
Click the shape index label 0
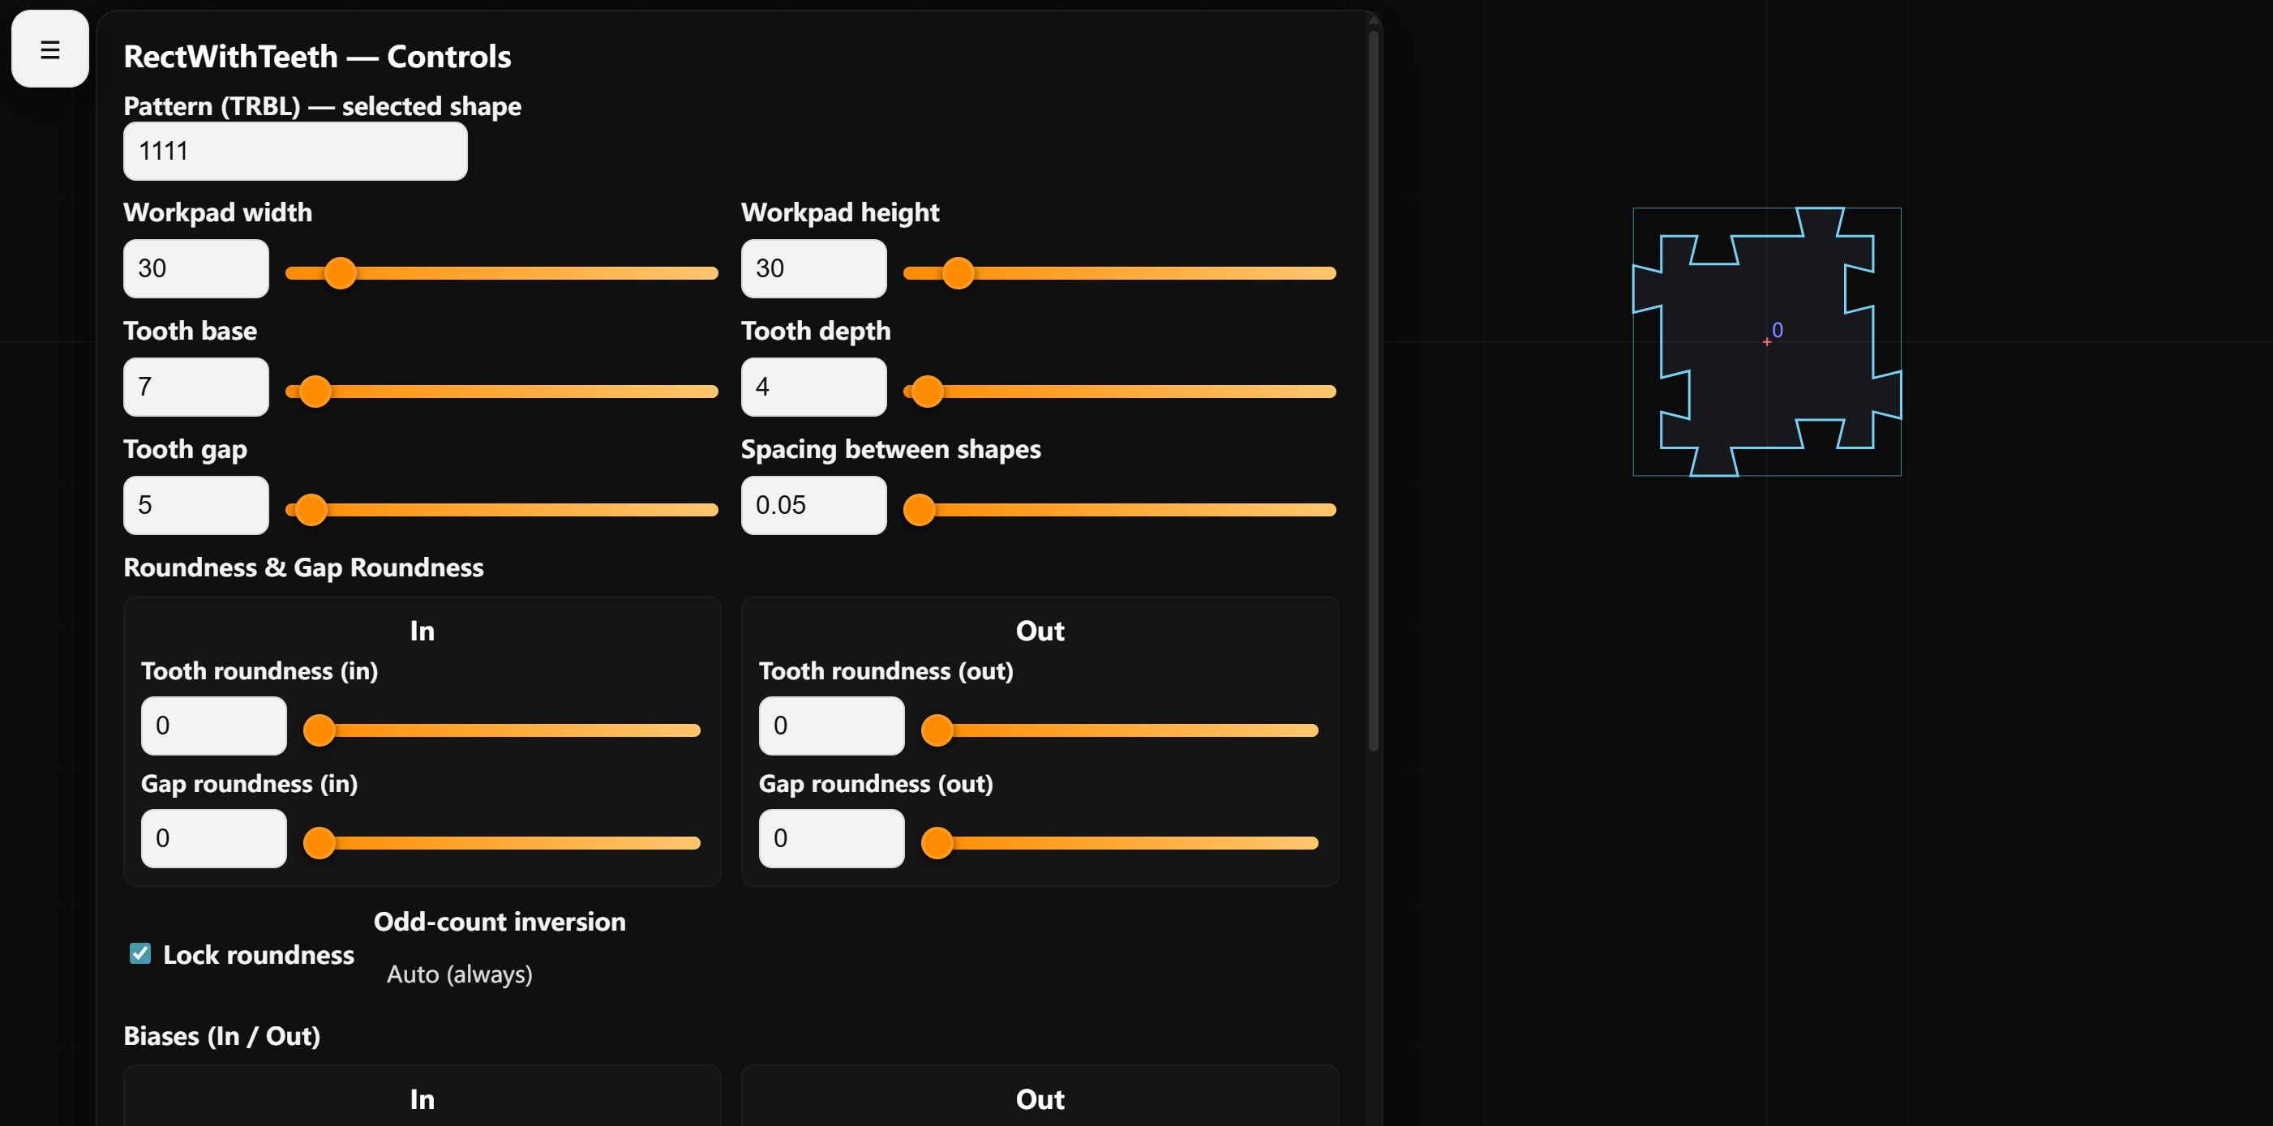[x=1777, y=330]
